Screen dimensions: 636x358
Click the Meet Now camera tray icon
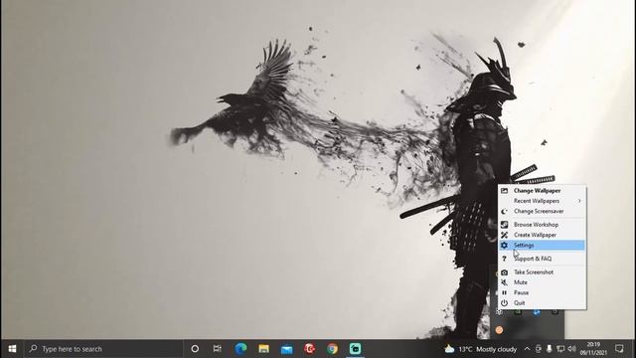tap(539, 349)
